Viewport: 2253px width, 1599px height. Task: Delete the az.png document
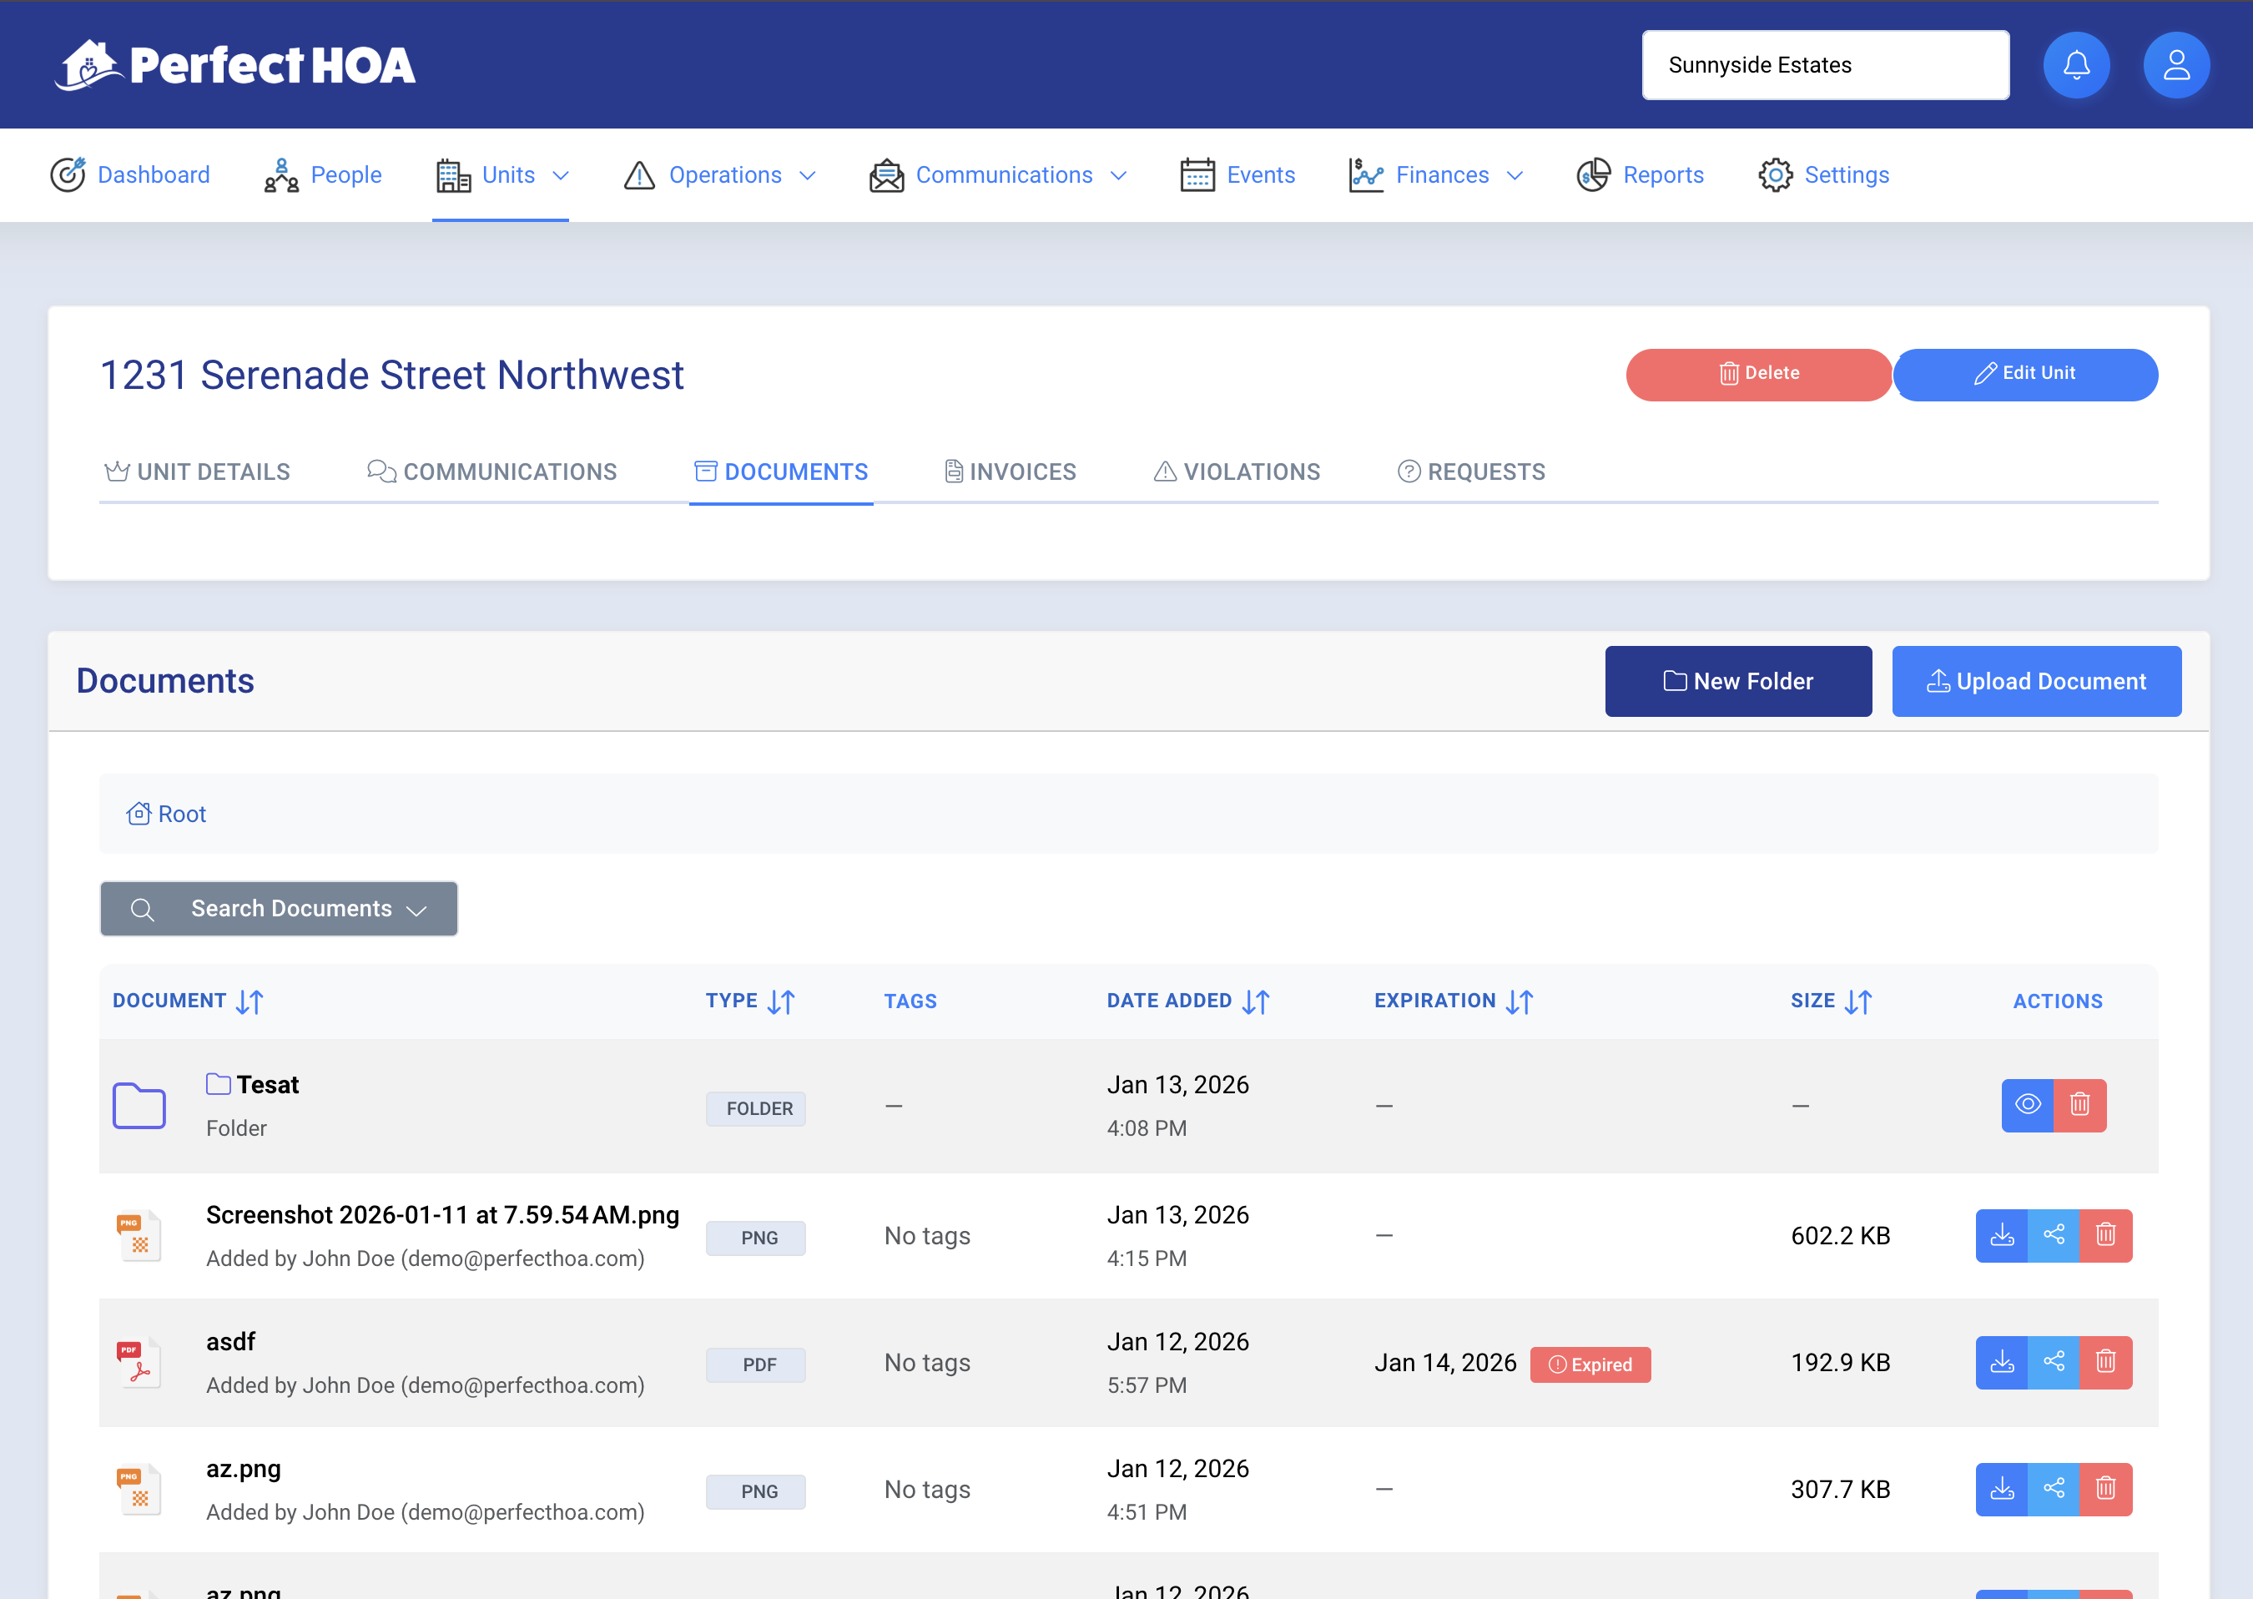click(x=2105, y=1489)
